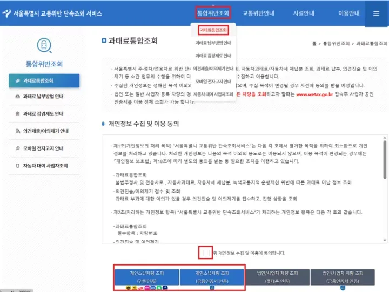
Task: Click icon beside 과태료 납부방법 안내 sidebar item
Action: click(x=18, y=97)
